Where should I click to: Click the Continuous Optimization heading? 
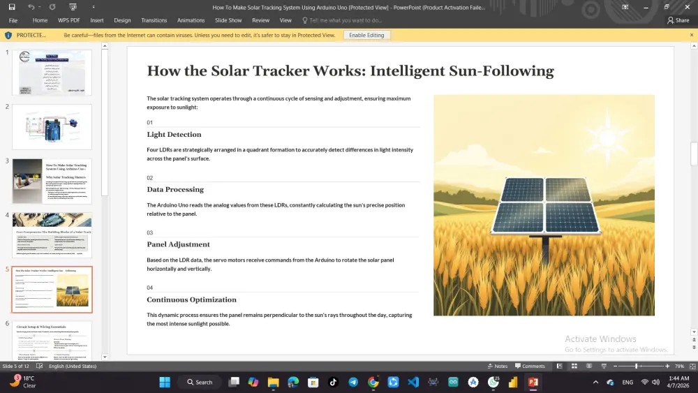[x=191, y=299]
